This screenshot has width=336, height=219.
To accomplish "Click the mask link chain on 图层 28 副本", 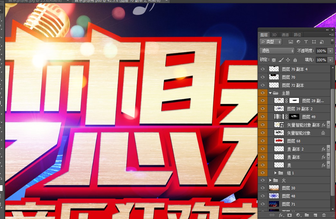I will pos(286,100).
